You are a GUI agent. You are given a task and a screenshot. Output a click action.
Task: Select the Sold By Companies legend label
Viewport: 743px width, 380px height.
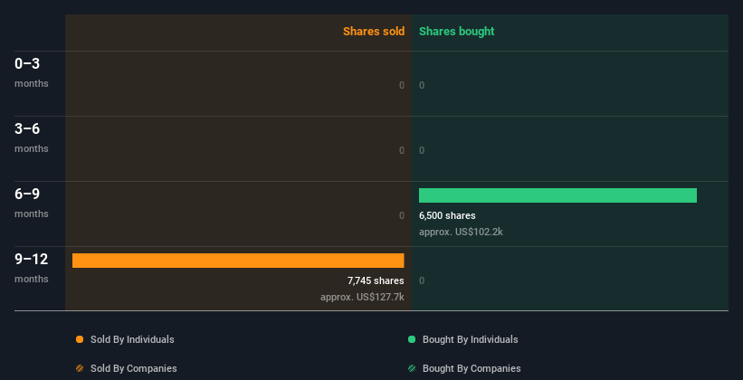[134, 368]
